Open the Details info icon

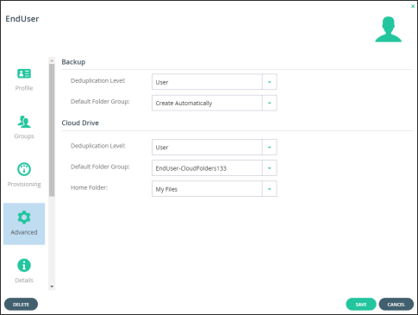pos(24,265)
